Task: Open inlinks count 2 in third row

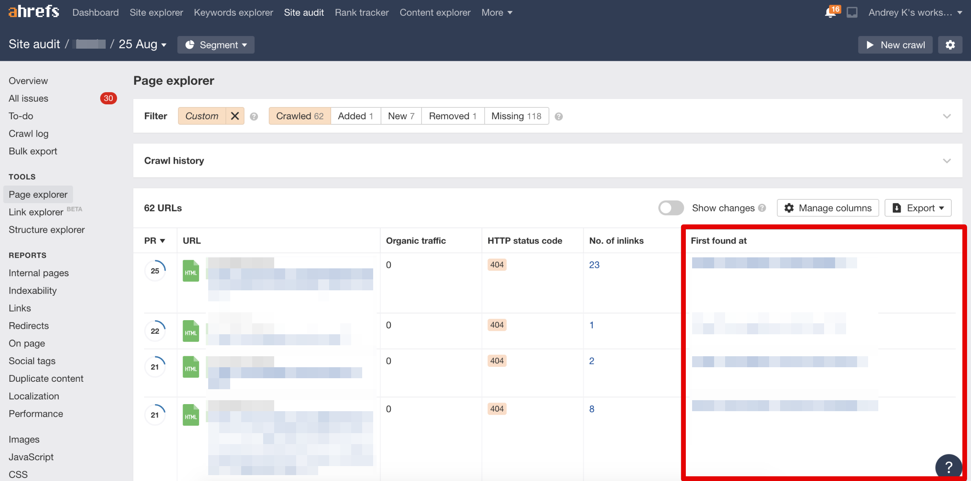Action: [592, 361]
